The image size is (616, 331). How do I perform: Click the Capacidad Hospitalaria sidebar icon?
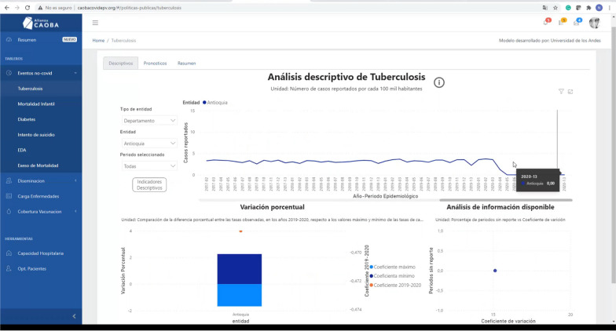coord(9,253)
